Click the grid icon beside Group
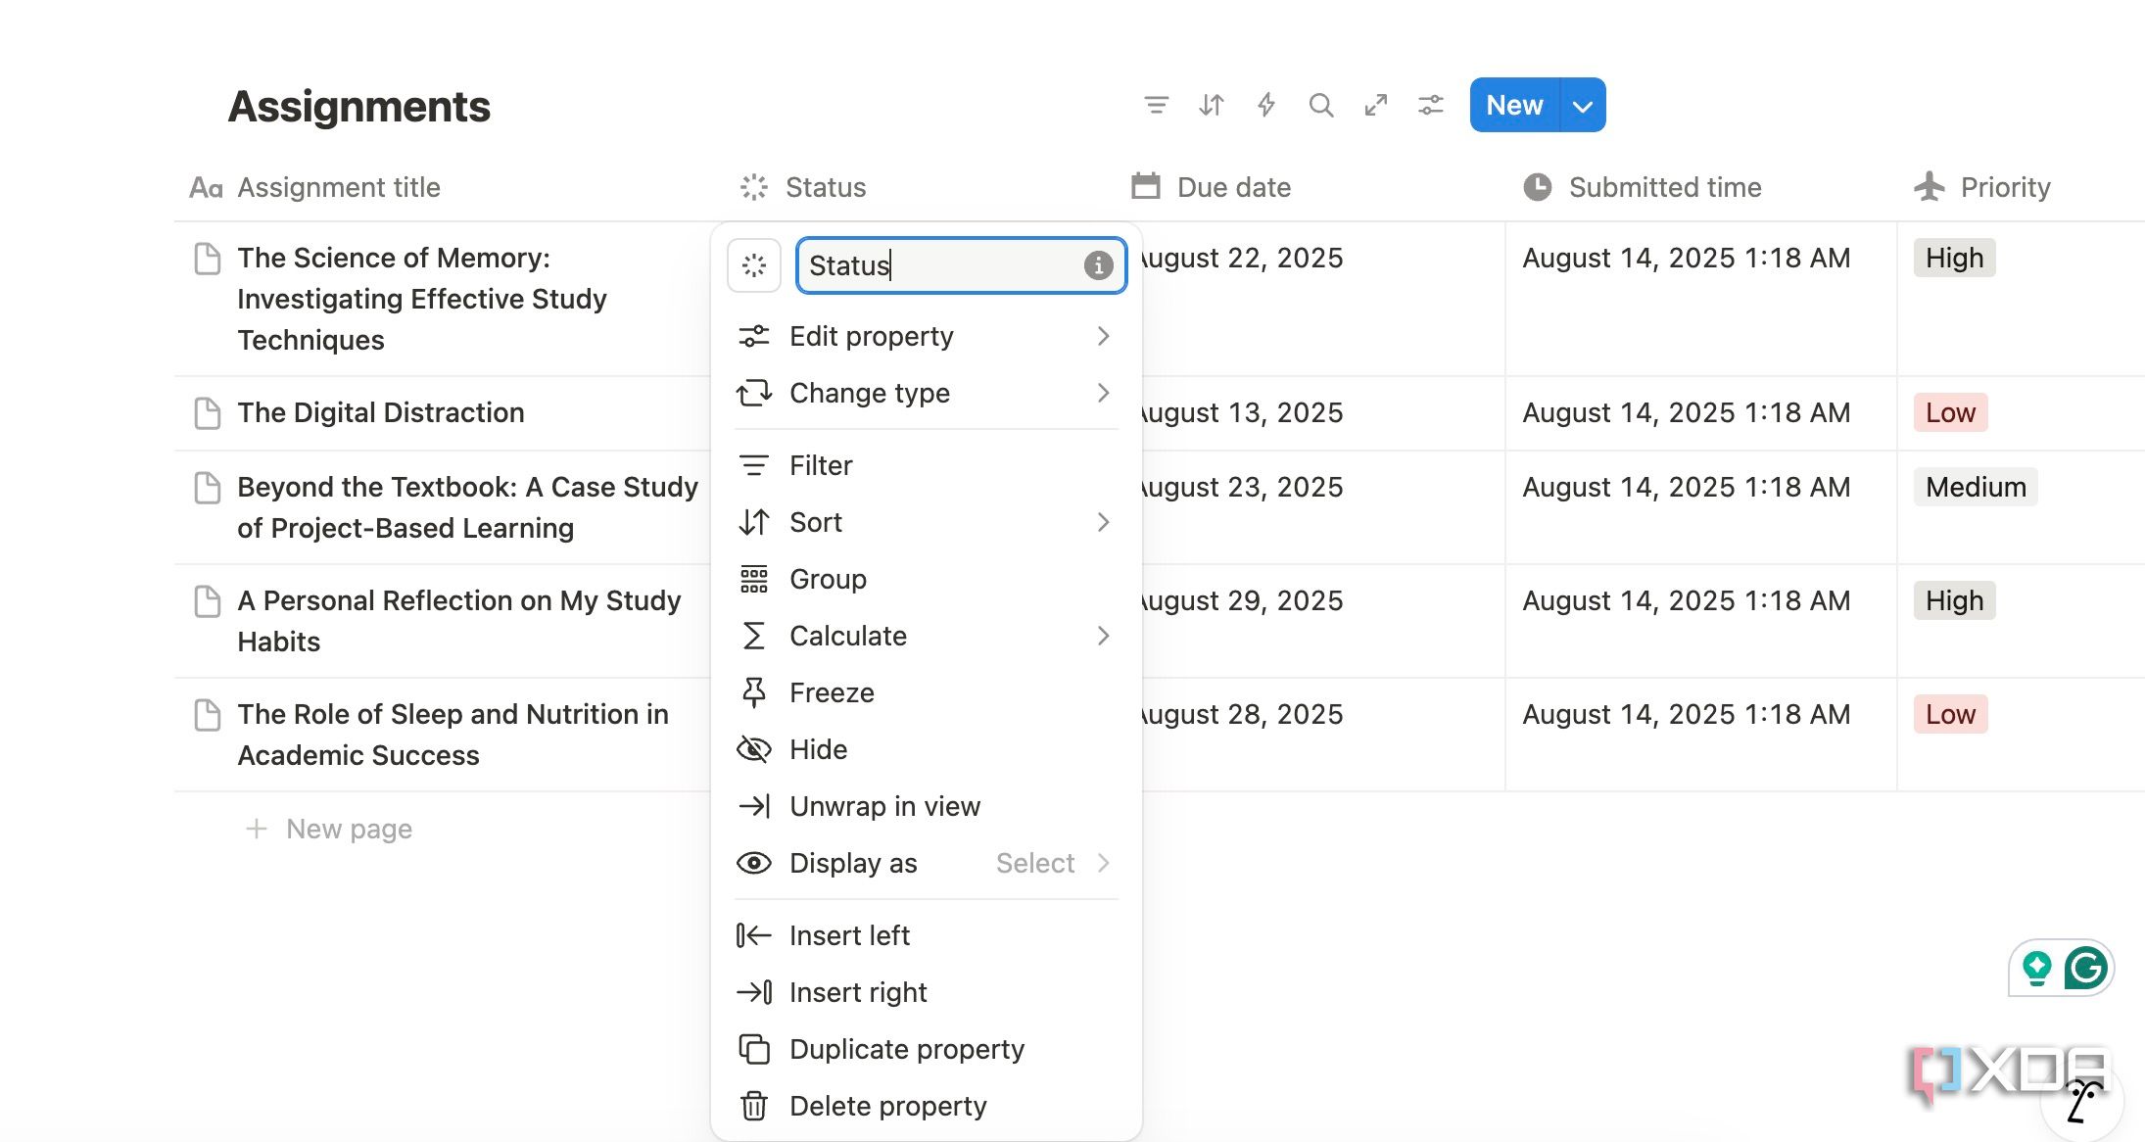2145x1142 pixels. (753, 579)
